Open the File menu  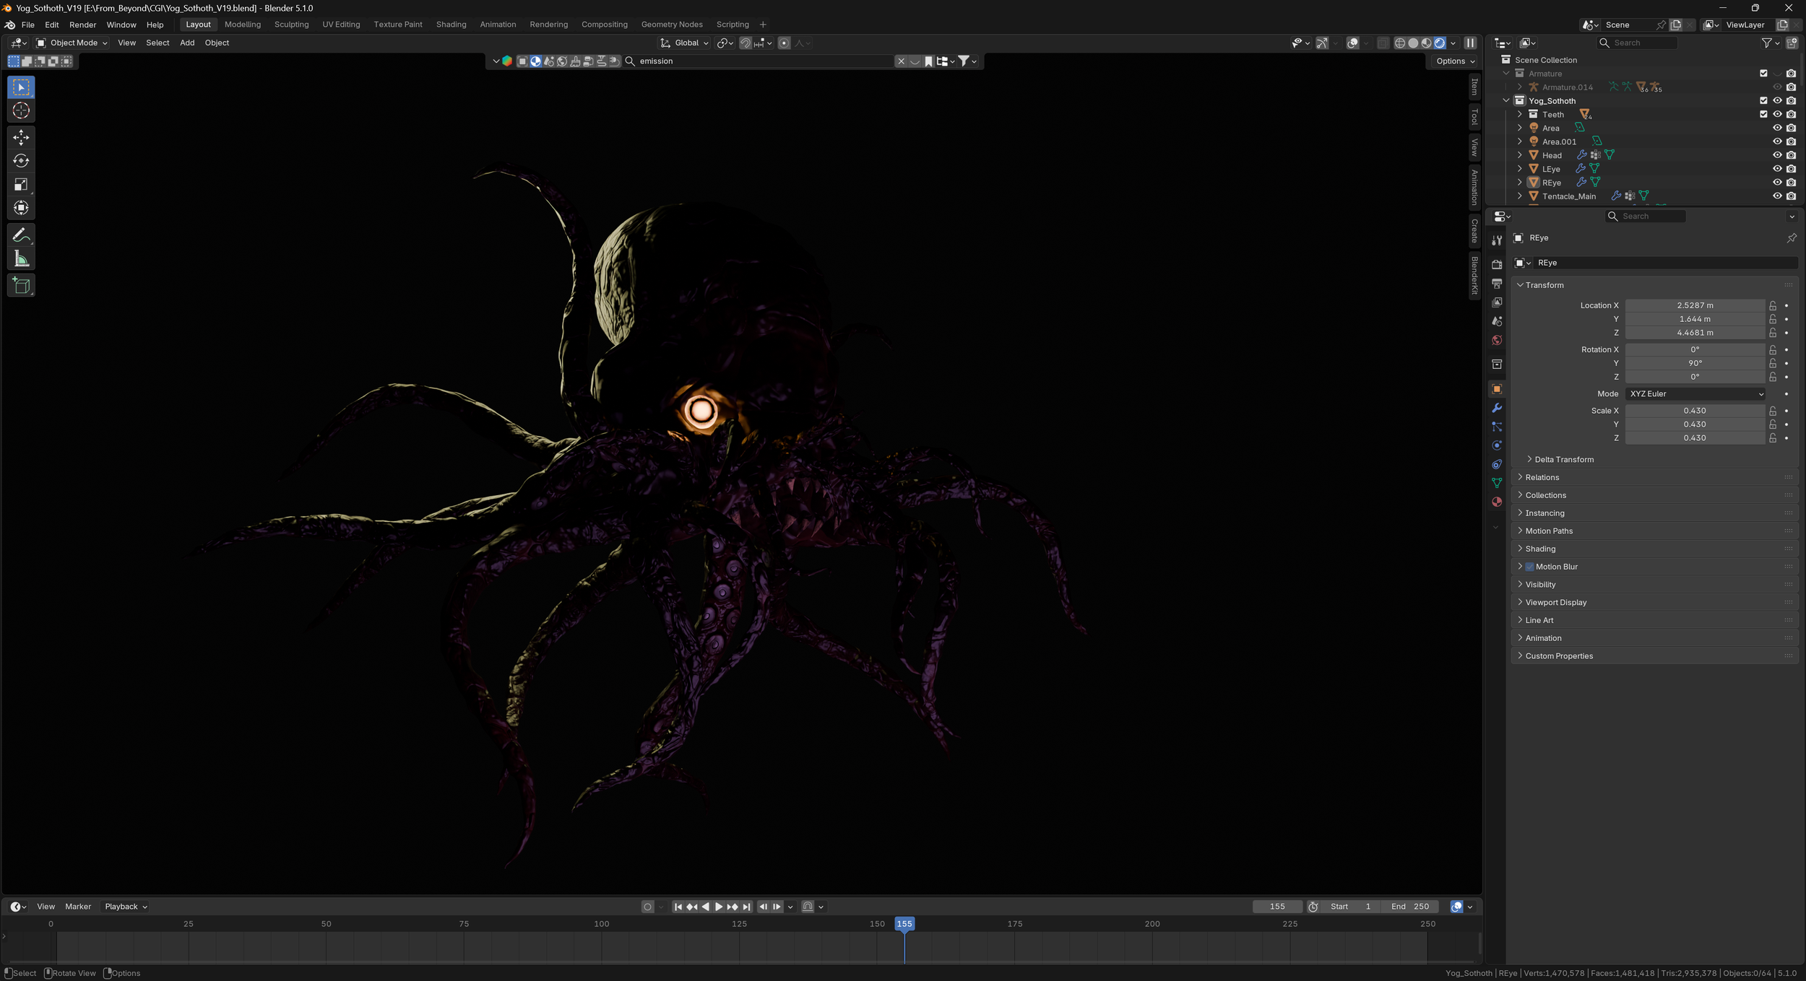coord(28,25)
